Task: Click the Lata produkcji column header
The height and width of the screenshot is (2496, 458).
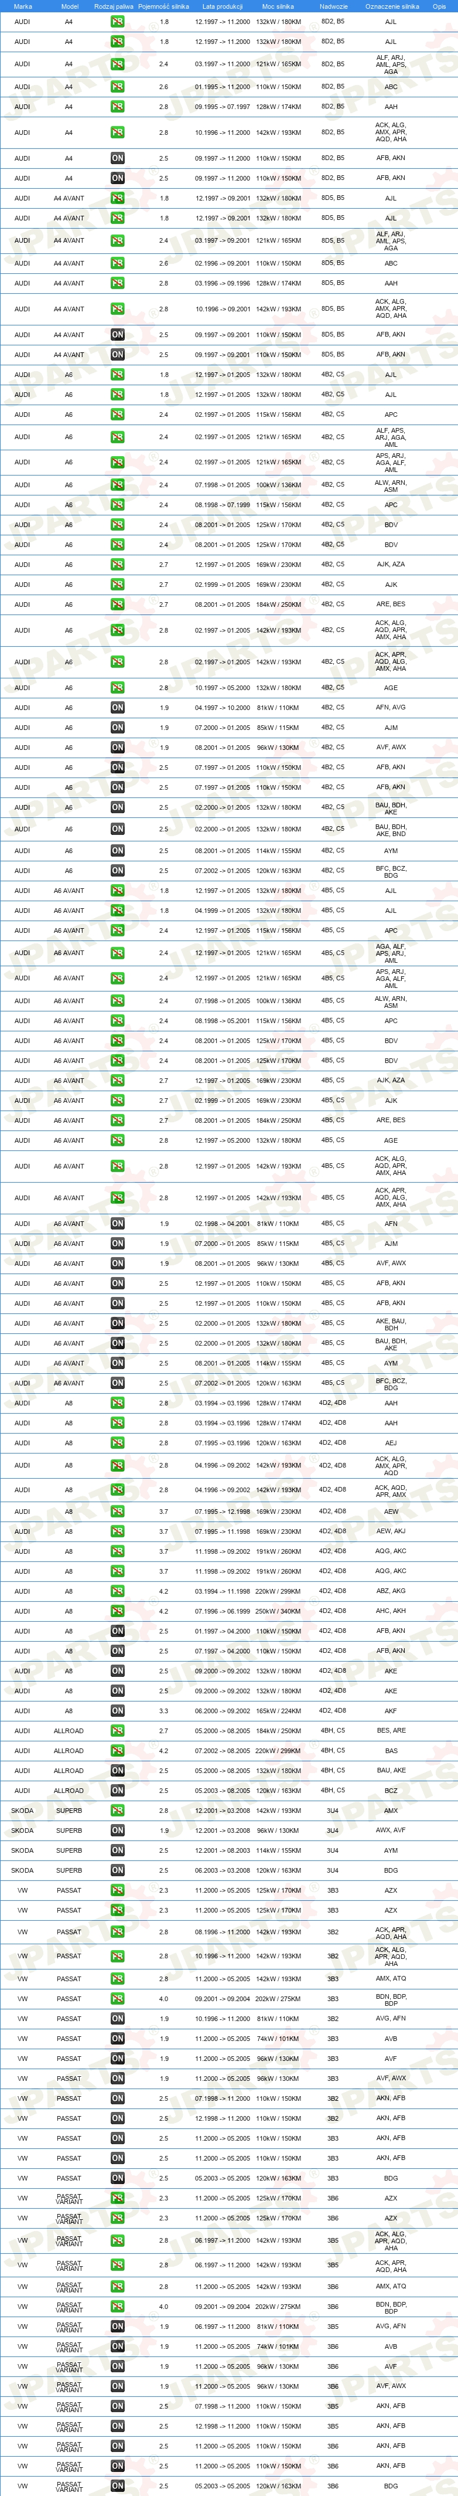Action: [223, 6]
